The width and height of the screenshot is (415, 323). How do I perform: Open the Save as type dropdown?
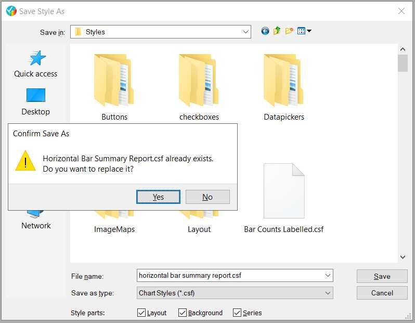click(235, 293)
